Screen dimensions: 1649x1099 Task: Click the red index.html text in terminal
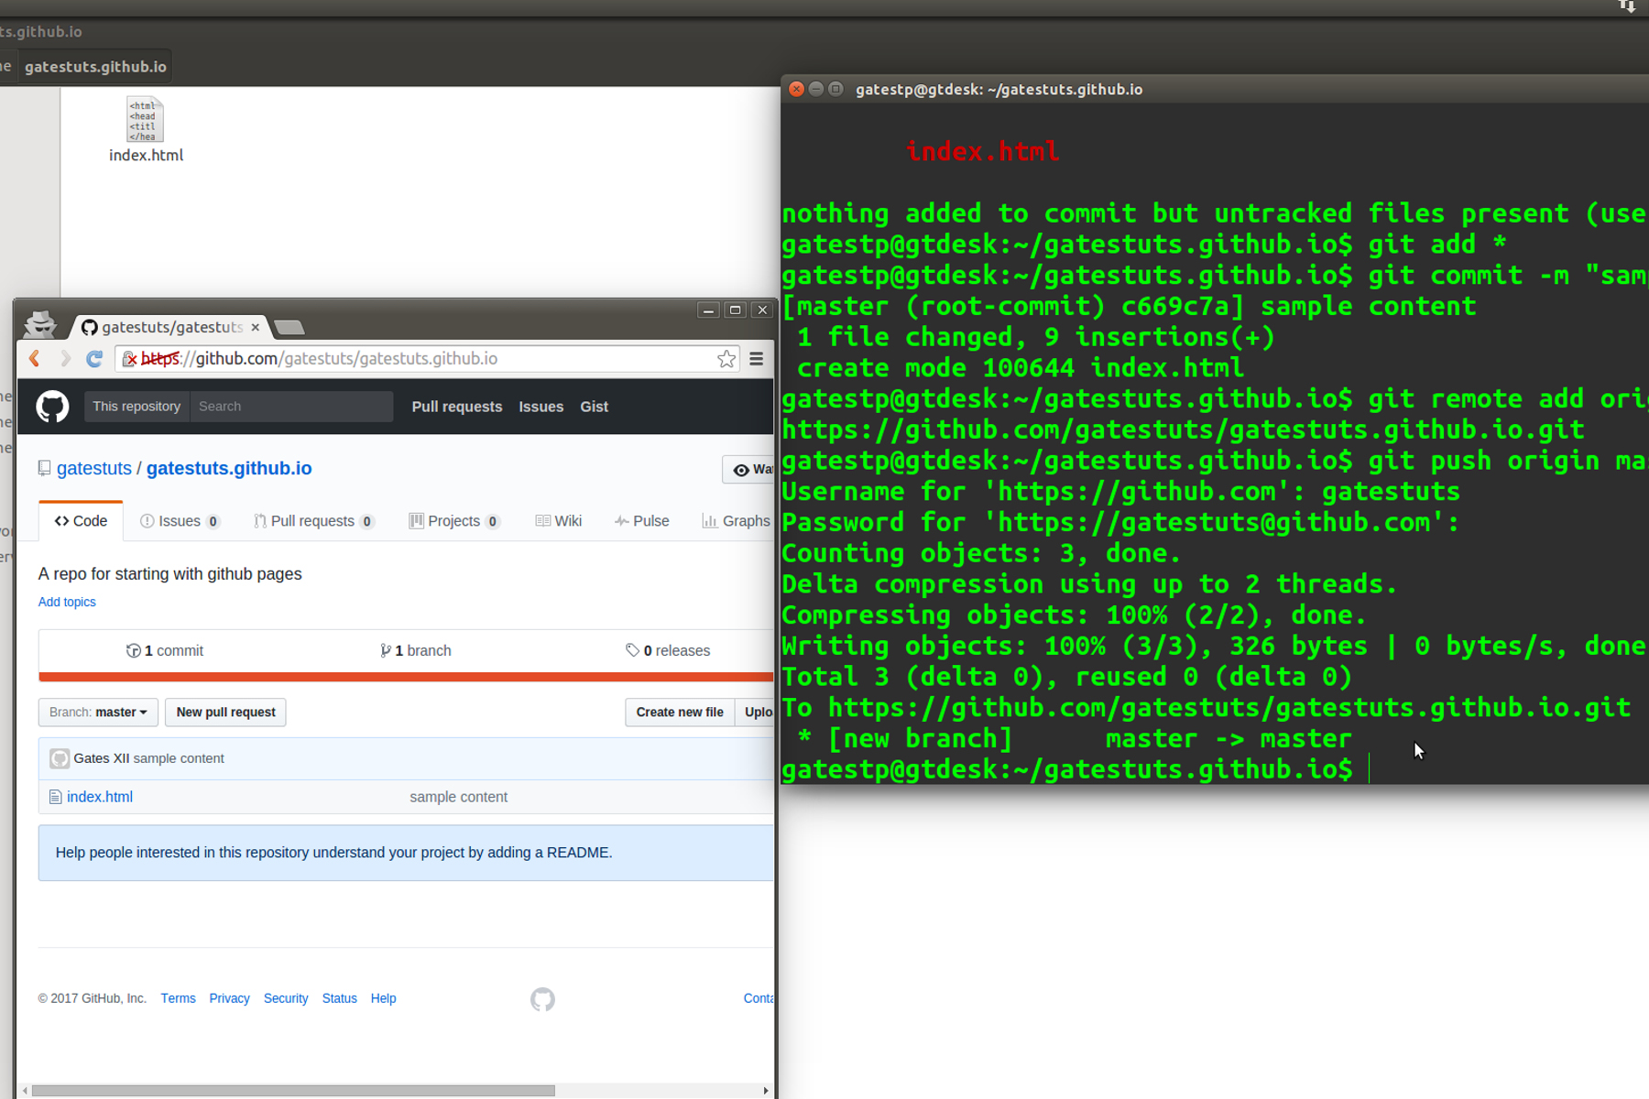pos(982,152)
